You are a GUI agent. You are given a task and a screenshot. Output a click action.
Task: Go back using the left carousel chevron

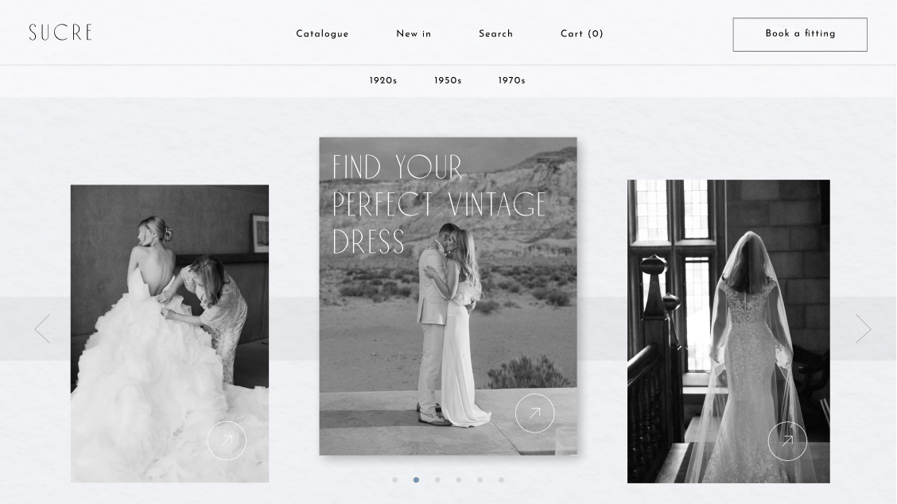[x=42, y=328]
